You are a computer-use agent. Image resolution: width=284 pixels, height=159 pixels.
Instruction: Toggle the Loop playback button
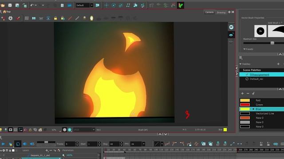click(x=18, y=144)
